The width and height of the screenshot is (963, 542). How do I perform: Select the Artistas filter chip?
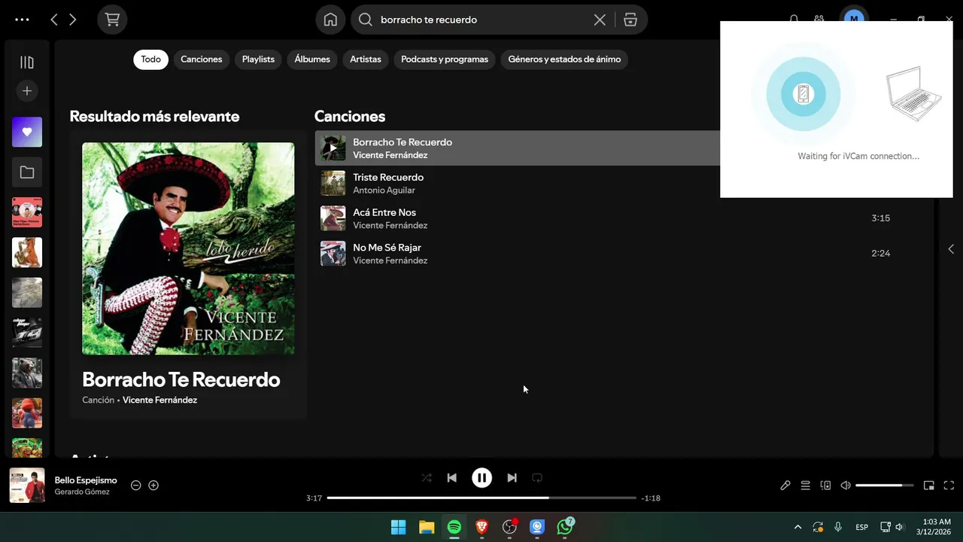click(366, 59)
